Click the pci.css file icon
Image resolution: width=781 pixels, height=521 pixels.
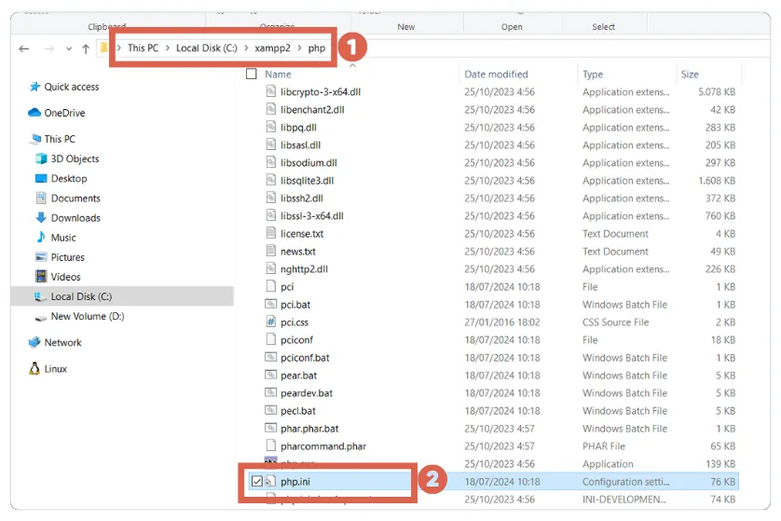click(270, 322)
